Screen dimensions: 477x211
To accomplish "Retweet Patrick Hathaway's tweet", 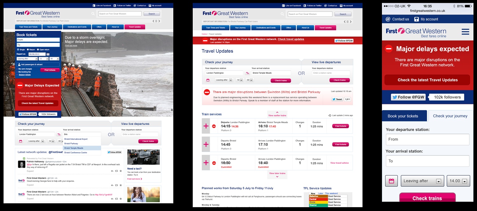I will 116,171.
